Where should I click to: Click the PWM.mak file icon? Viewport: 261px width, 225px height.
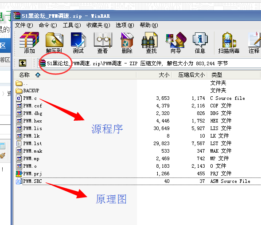19,151
